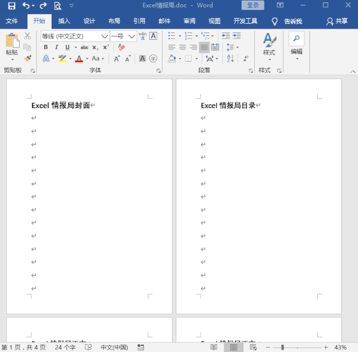Viewport: 358px width, 352px height.
Task: Switch to the 引用 tab
Action: (140, 21)
